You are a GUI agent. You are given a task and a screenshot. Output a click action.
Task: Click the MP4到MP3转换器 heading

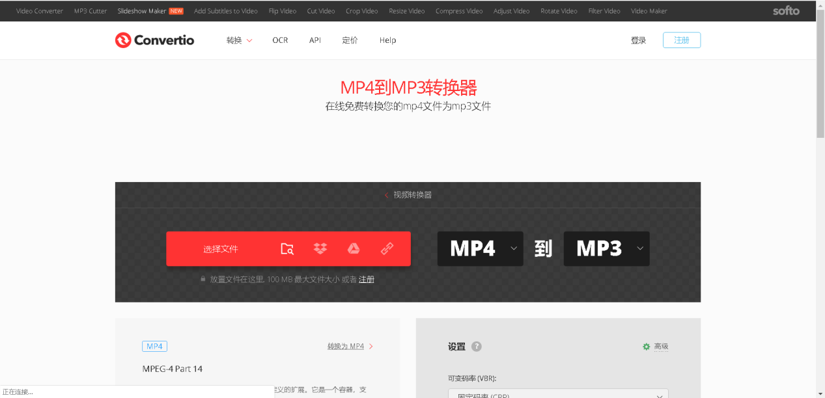coord(408,87)
